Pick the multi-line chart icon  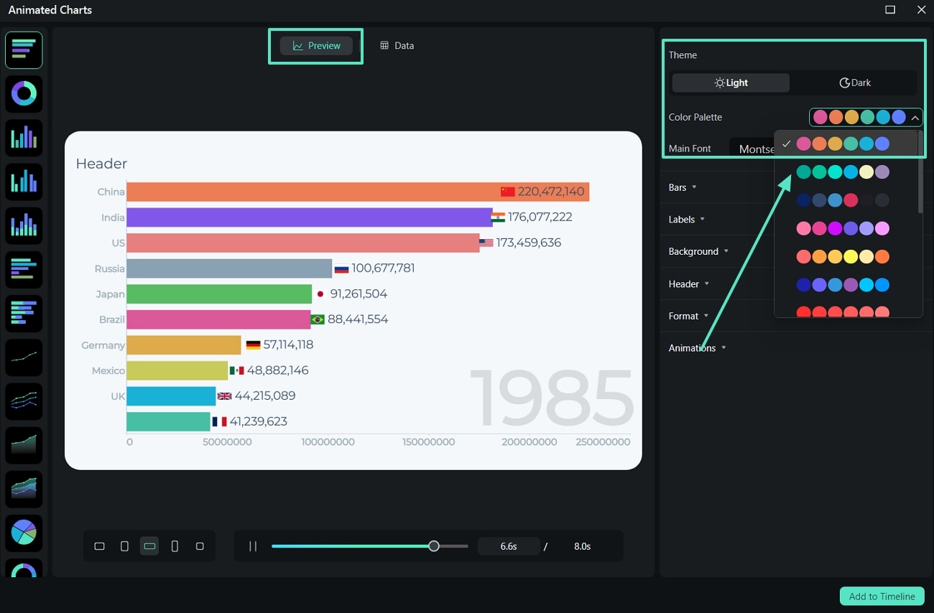pos(24,401)
